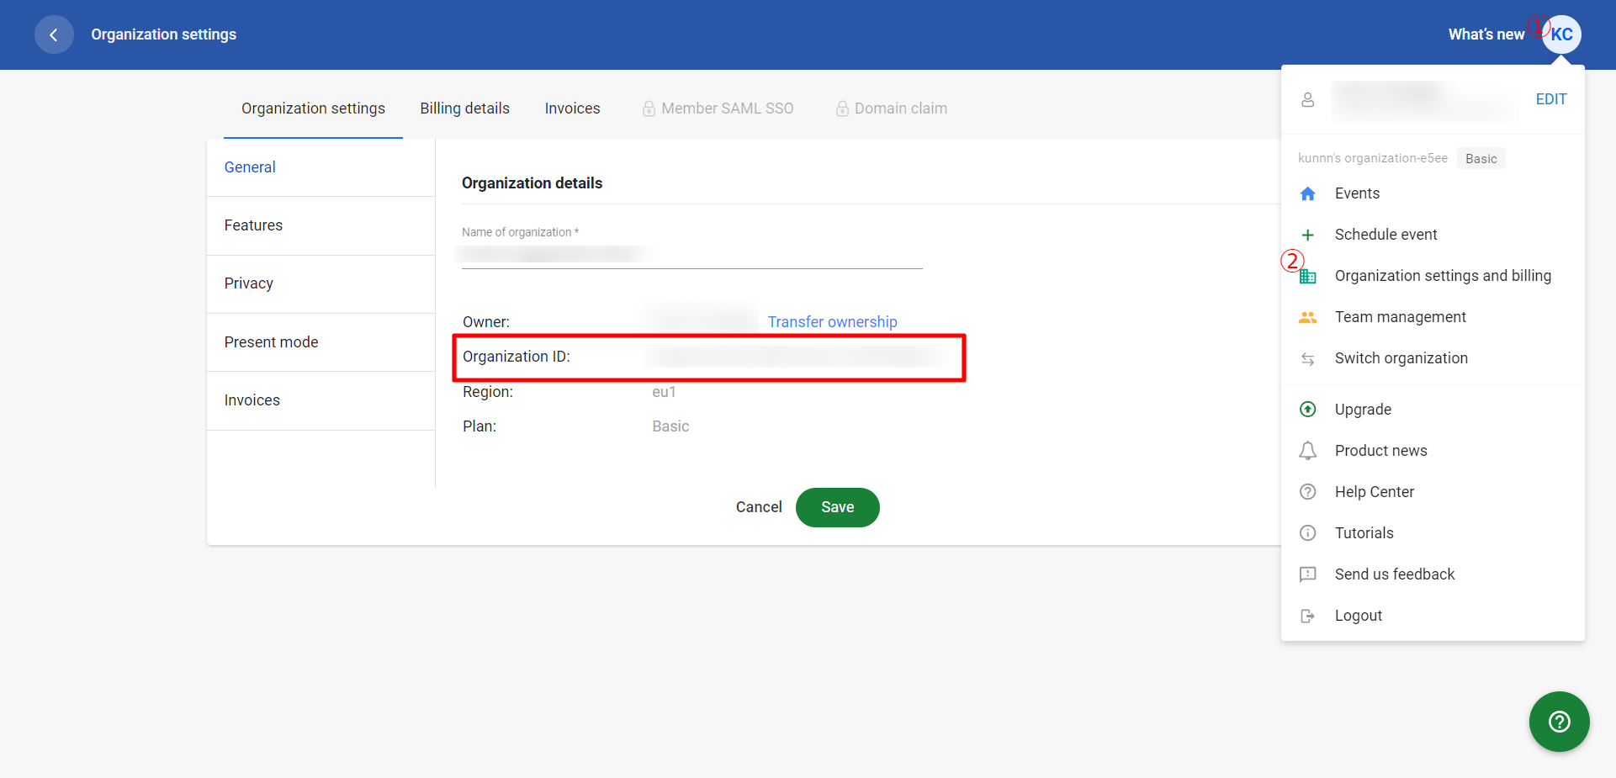Open Tutorials menu item
Screen dimensions: 1616x778
click(1433, 533)
